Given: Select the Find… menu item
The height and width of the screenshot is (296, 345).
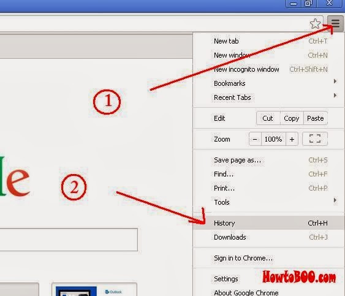Looking at the screenshot, I should pyautogui.click(x=268, y=174).
